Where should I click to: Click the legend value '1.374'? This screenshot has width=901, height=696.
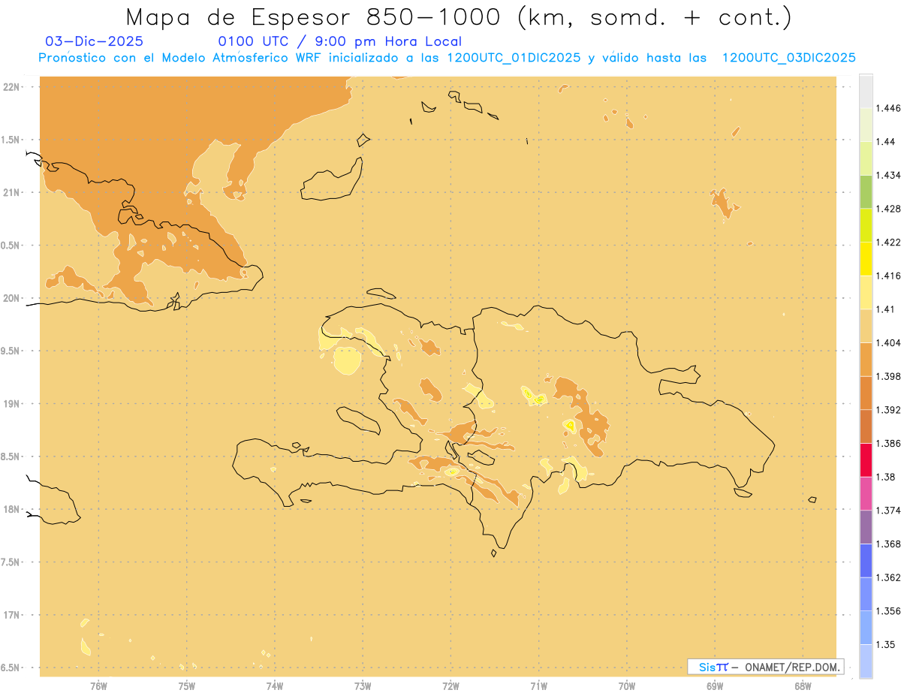pyautogui.click(x=888, y=511)
